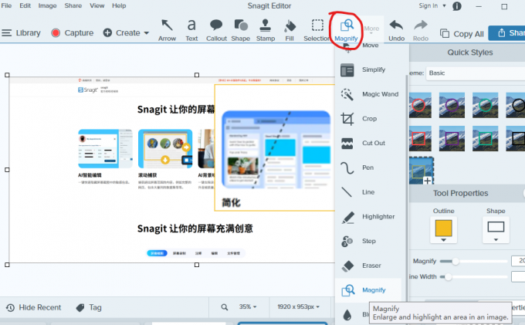Open the Edit menu
The width and height of the screenshot is (525, 325).
[x=25, y=5]
